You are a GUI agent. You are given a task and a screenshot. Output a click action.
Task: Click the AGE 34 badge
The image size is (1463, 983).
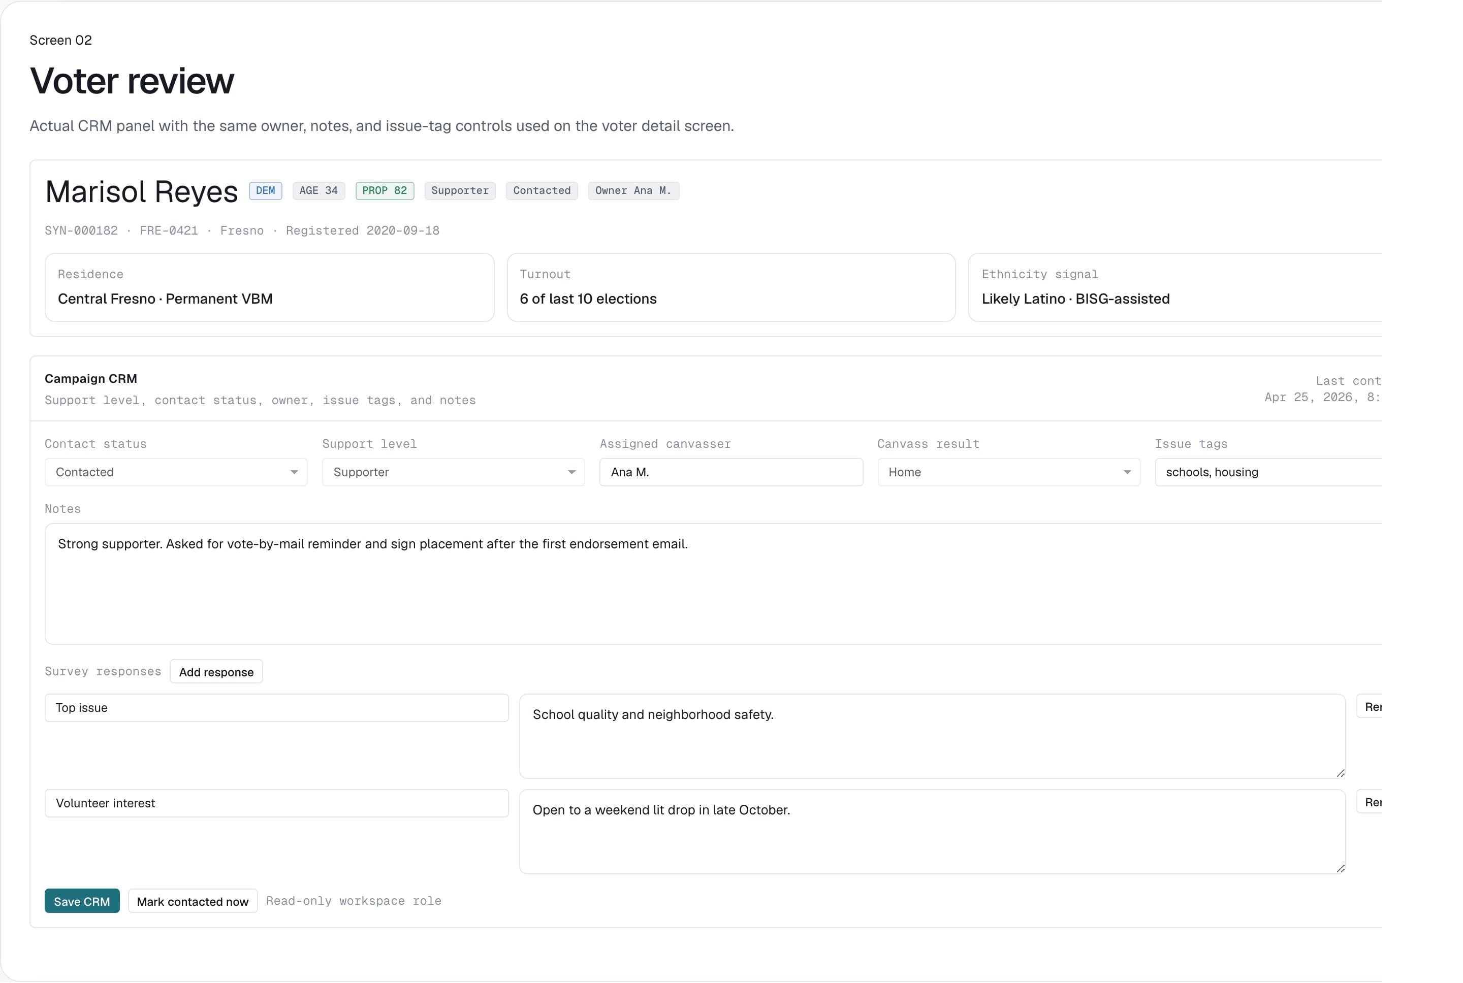318,190
